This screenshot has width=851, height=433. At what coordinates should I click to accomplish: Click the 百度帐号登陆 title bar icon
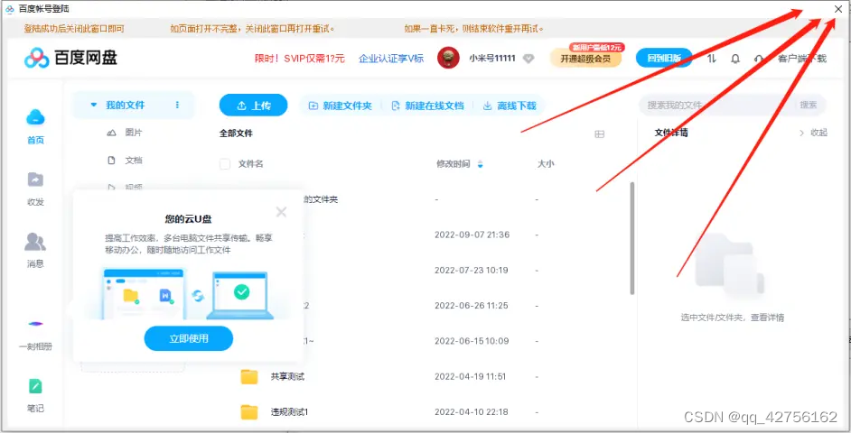pos(10,9)
